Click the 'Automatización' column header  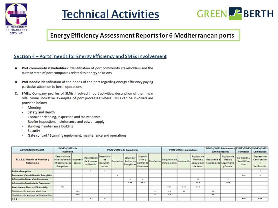click(x=77, y=161)
